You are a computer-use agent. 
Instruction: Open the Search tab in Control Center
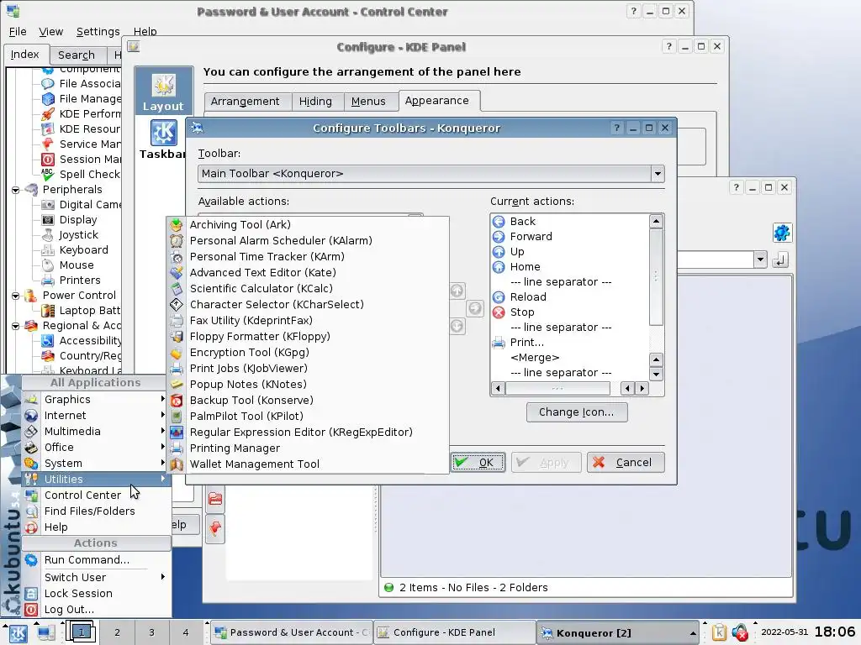[x=77, y=55]
